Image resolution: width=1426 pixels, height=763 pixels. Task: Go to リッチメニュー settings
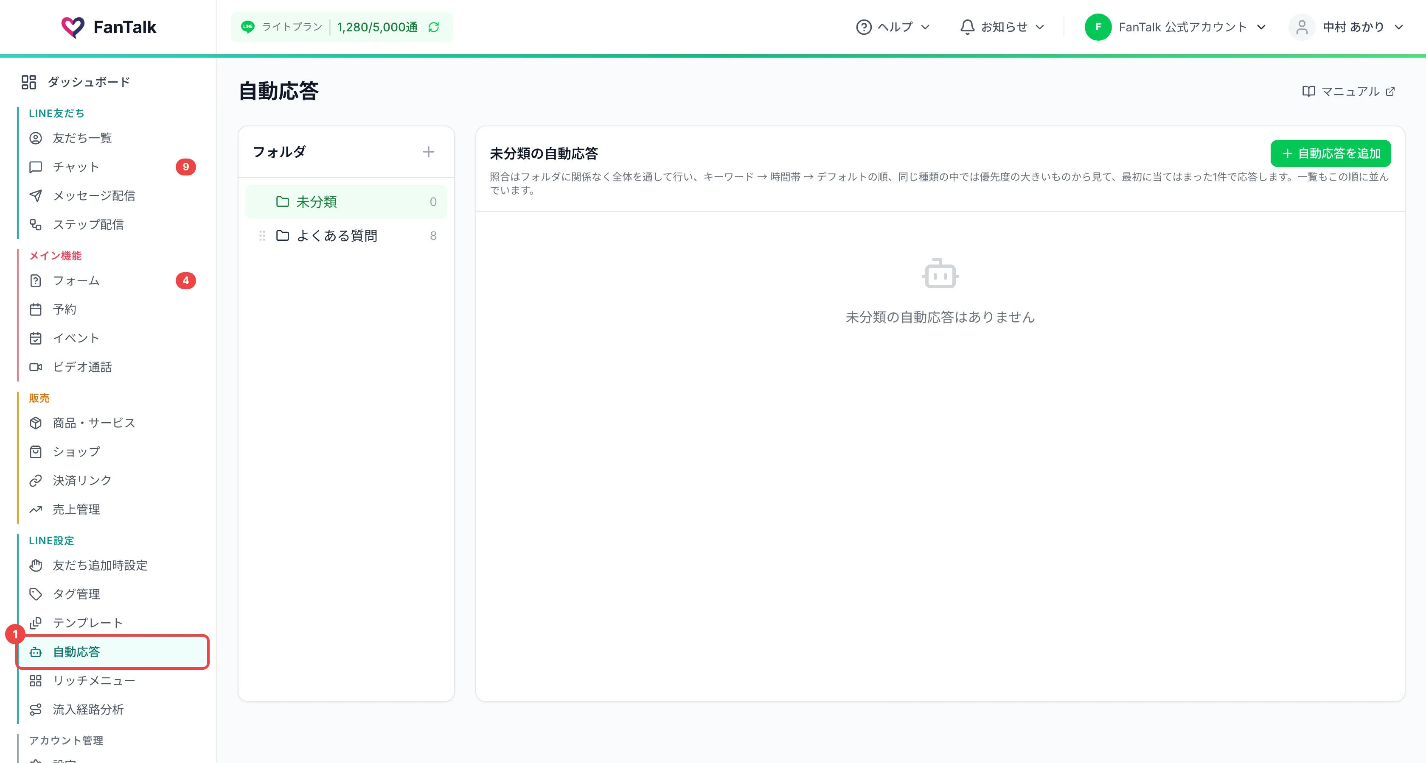click(113, 681)
